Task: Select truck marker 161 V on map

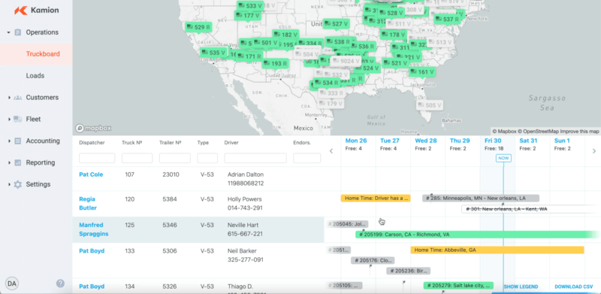Action: coord(422,71)
